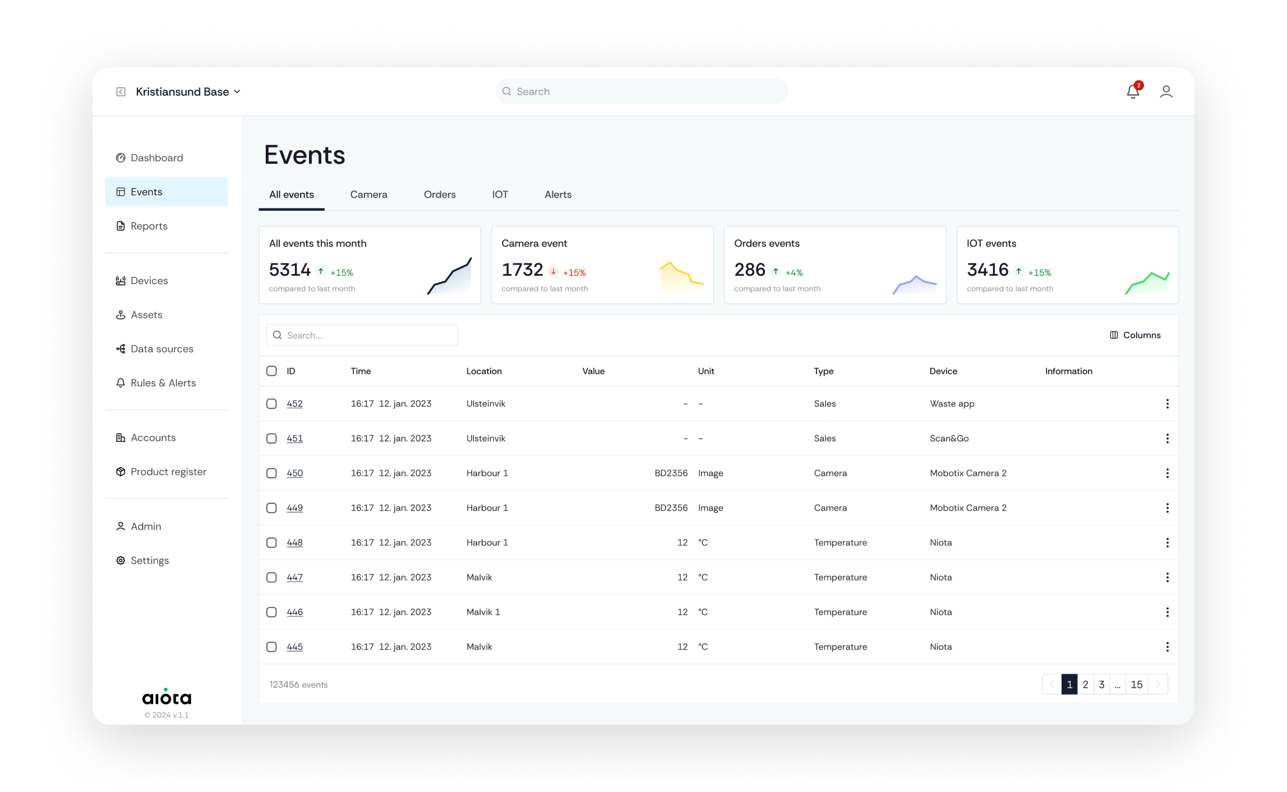Viewport: 1287px width, 792px height.
Task: Open the user profile icon
Action: (x=1166, y=91)
